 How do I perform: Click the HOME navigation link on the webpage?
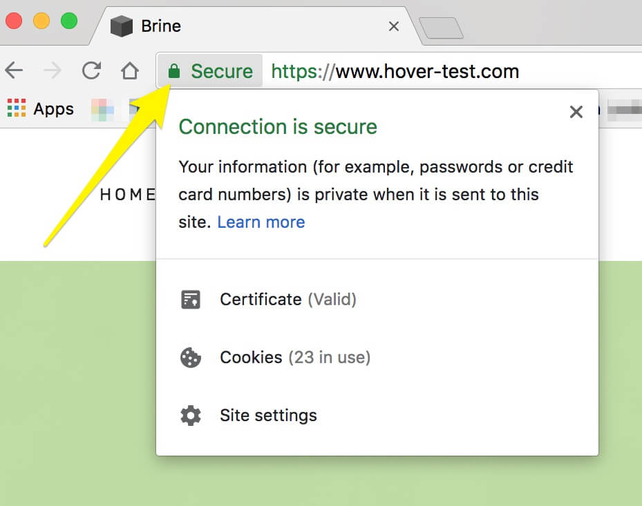(127, 194)
